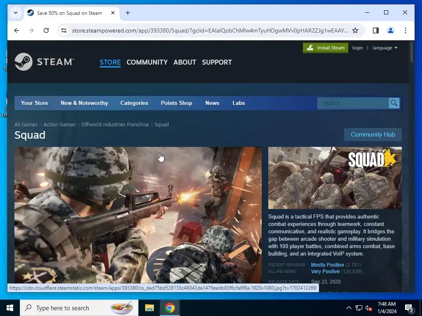This screenshot has height=316, width=422.
Task: Open a new browser tab
Action: pos(128,13)
